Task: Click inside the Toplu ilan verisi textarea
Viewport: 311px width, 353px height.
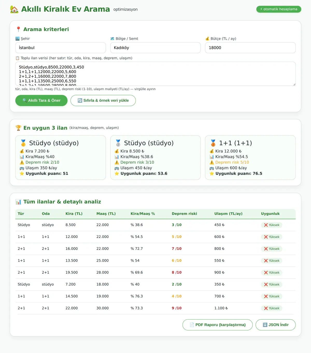Action: (x=155, y=74)
